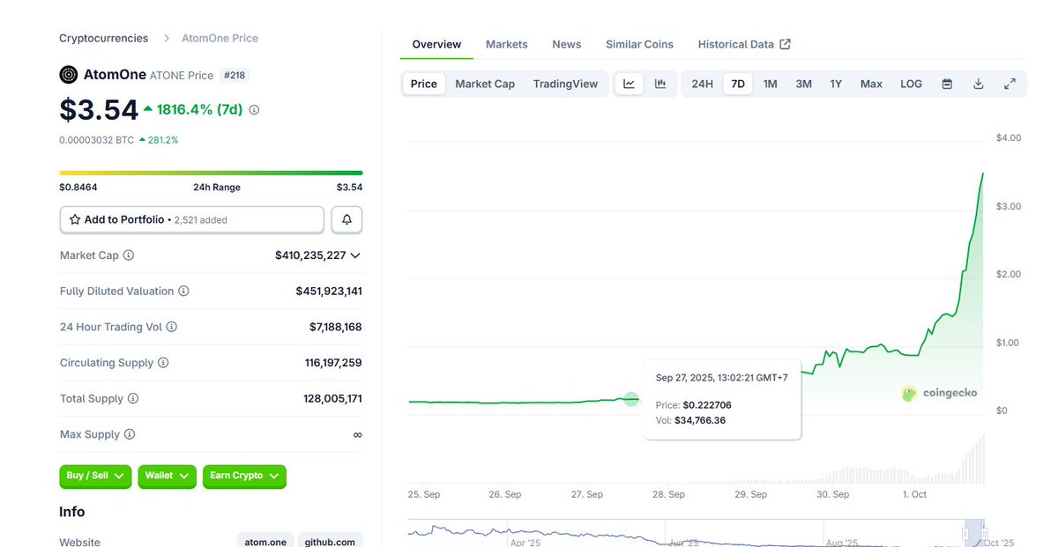Image resolution: width=1058 pixels, height=547 pixels.
Task: Set chart range to 3M
Action: point(803,84)
